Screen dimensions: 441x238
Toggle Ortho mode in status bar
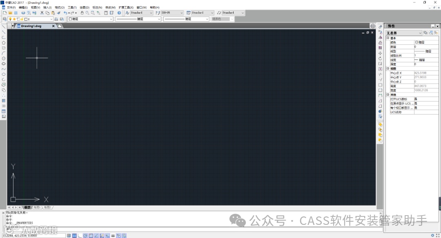point(80,236)
